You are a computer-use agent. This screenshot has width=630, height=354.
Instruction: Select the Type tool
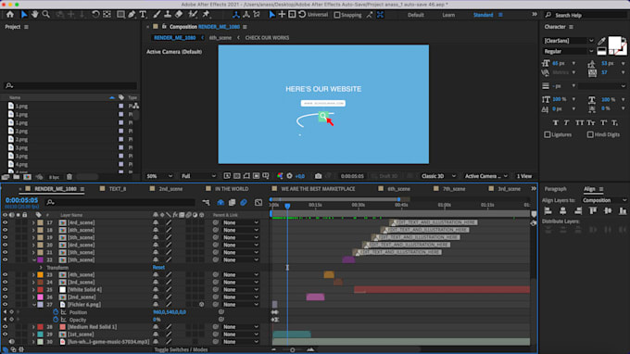point(143,15)
